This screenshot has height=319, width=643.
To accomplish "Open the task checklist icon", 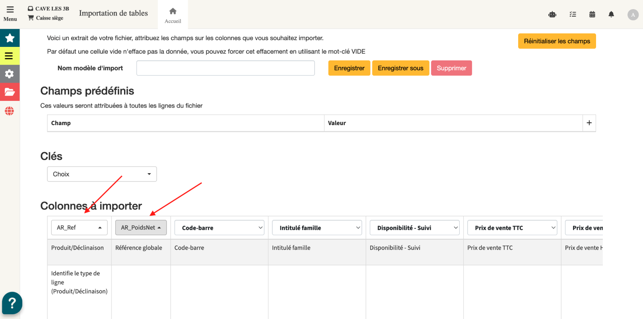I will 573,15.
